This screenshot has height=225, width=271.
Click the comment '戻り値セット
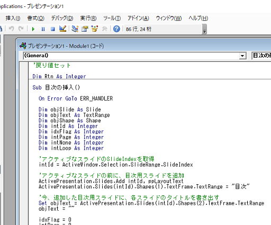click(52, 66)
